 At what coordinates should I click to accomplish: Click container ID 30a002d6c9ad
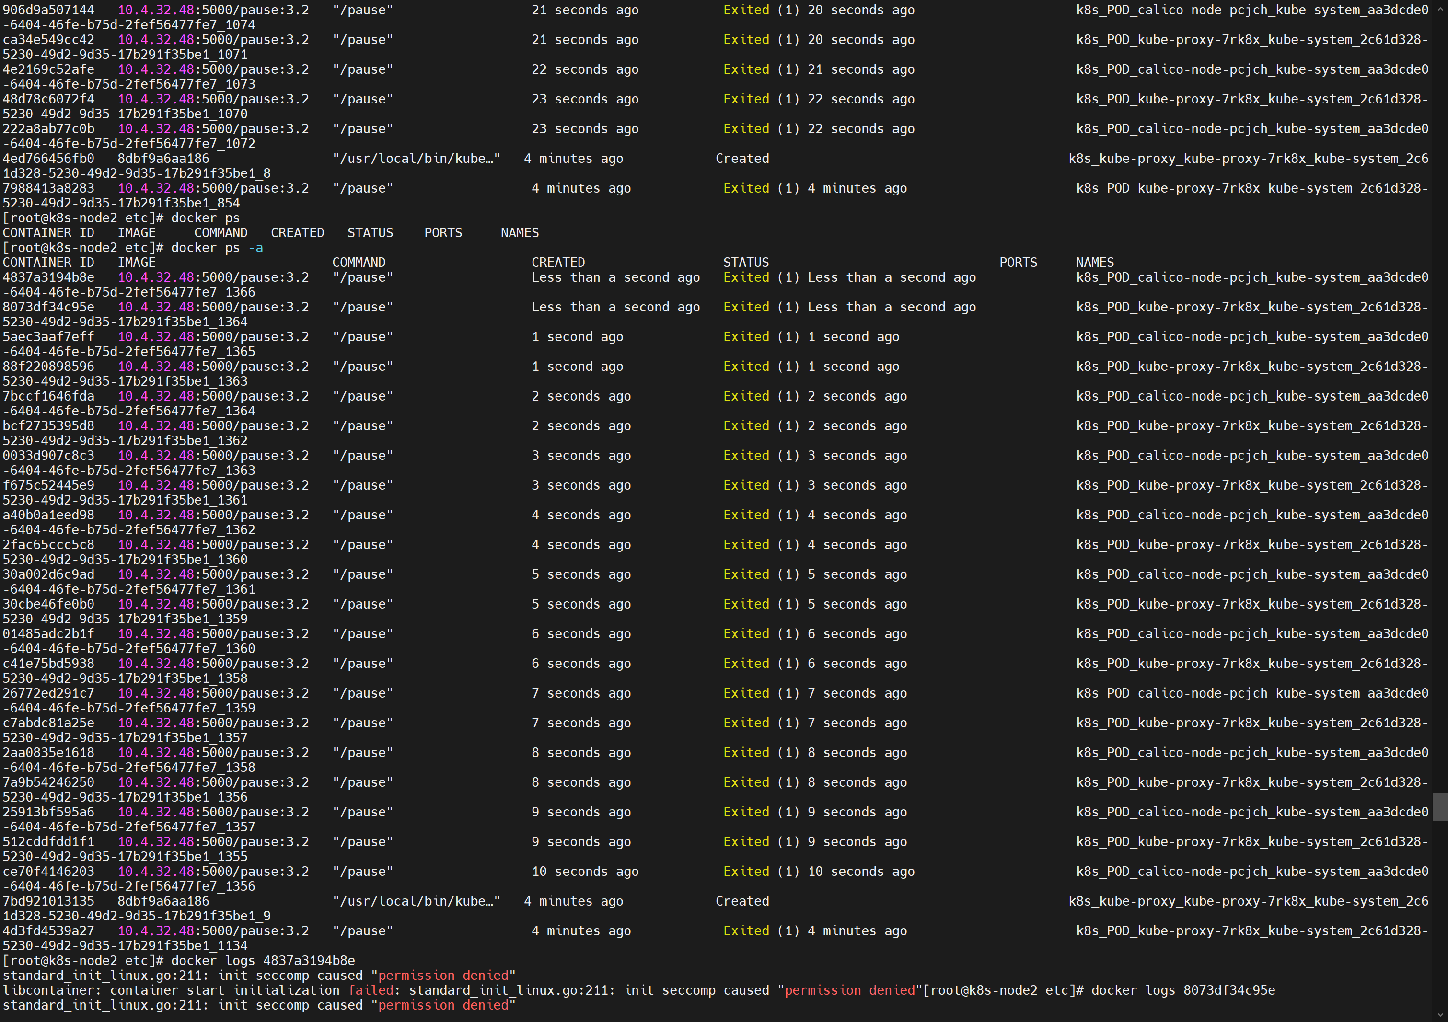point(48,574)
